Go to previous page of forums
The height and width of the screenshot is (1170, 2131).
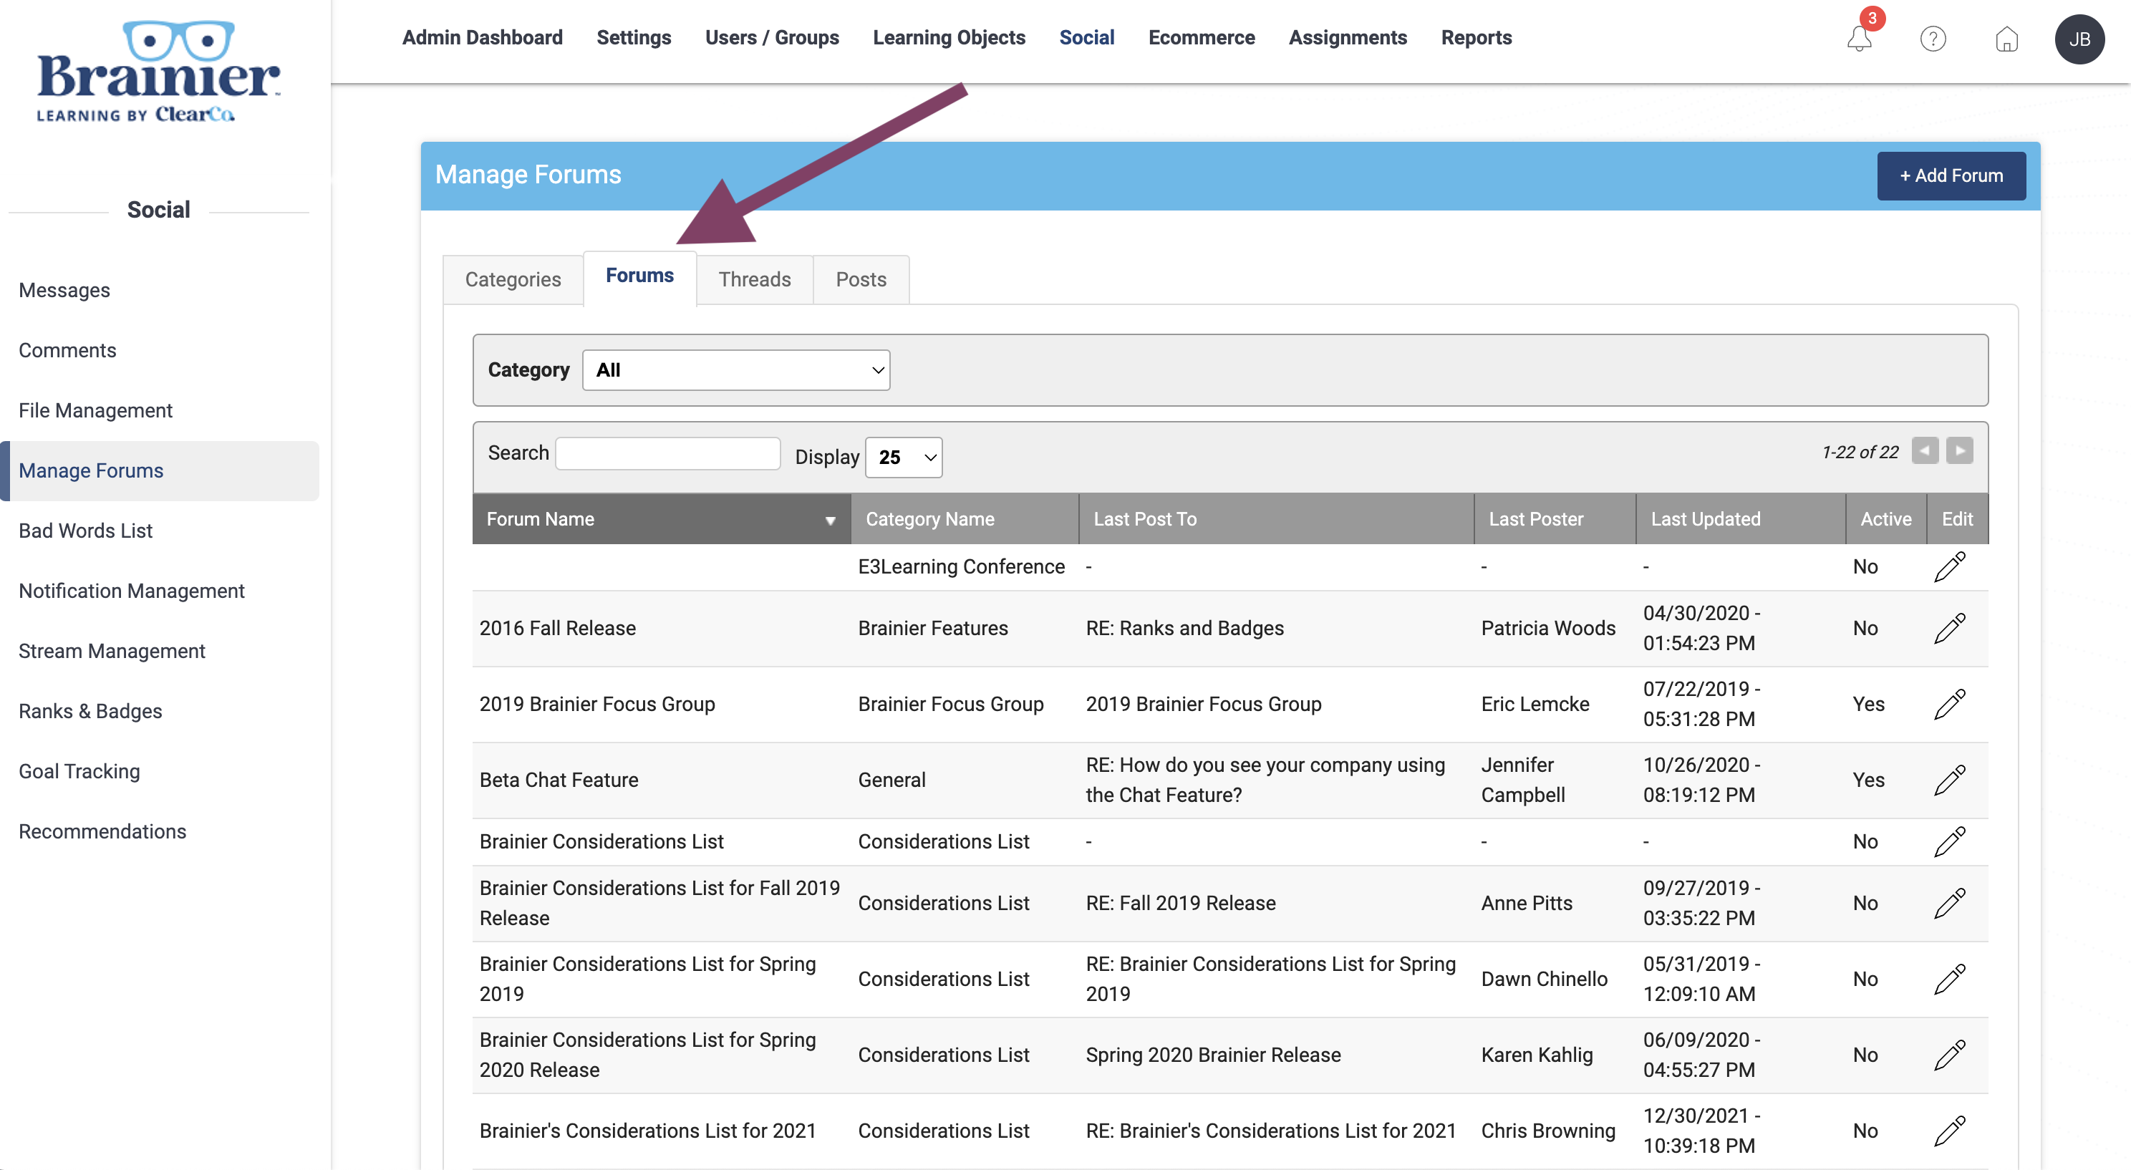pyautogui.click(x=1924, y=451)
